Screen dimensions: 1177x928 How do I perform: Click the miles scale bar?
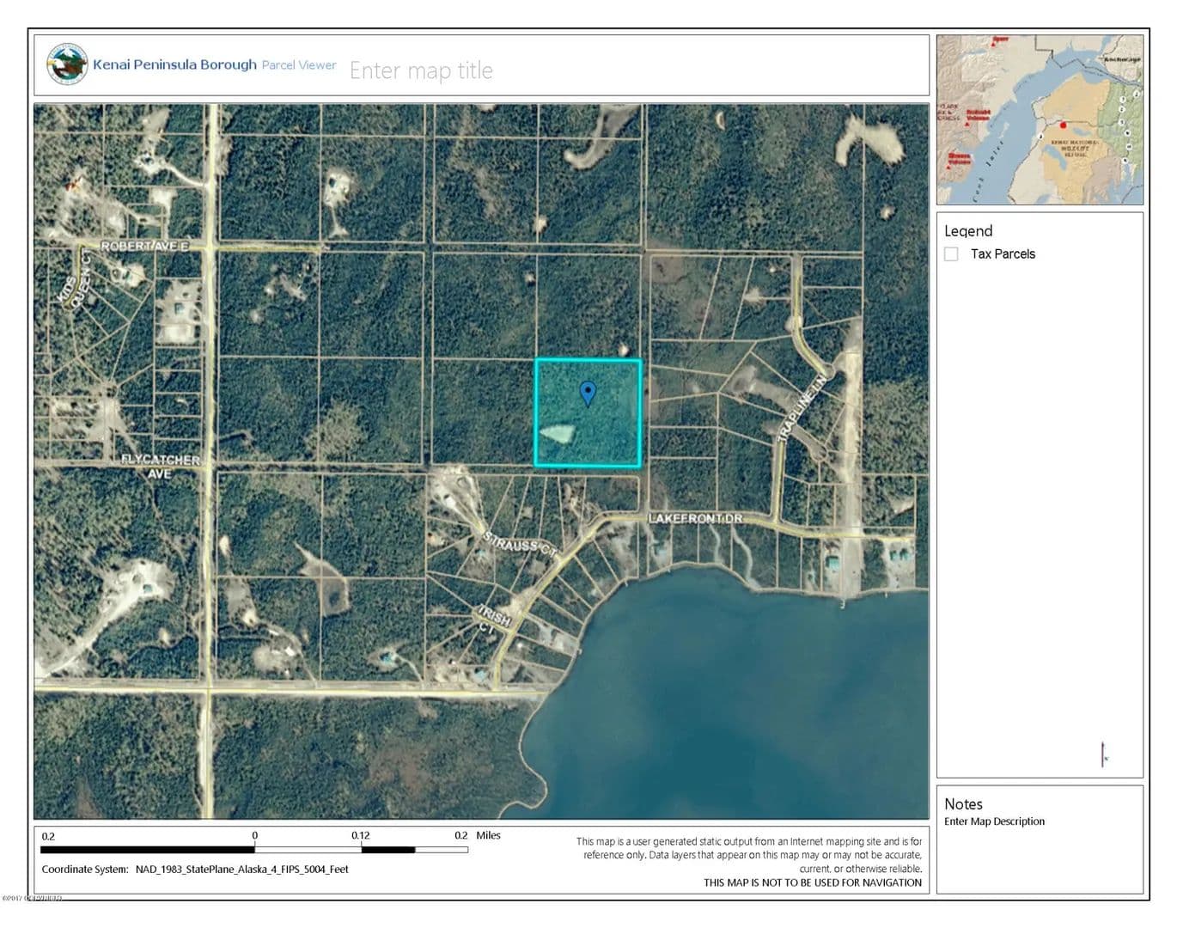click(254, 850)
